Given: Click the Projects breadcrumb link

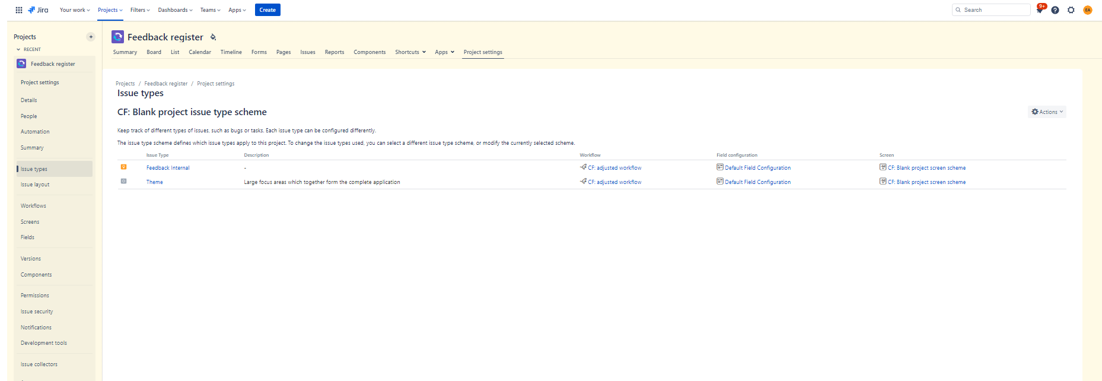Looking at the screenshot, I should pos(125,84).
